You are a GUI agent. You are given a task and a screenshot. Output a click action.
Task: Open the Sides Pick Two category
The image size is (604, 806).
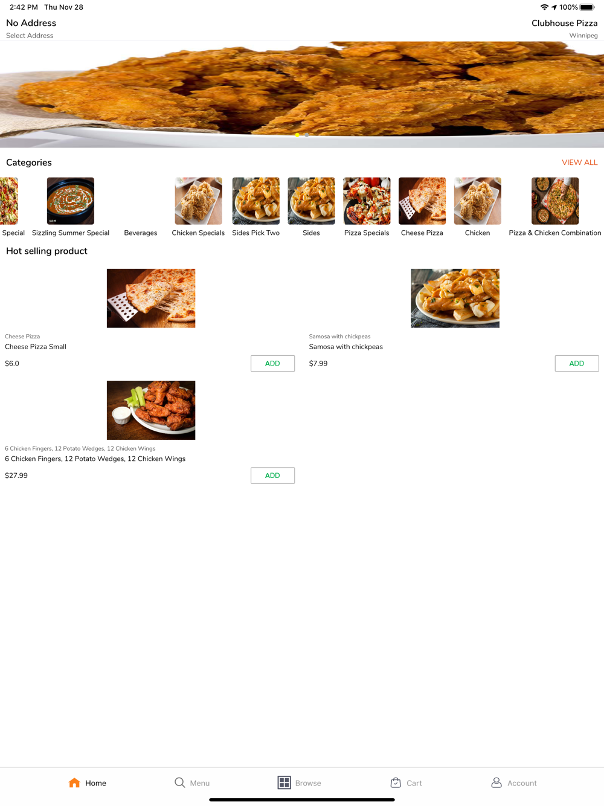pos(256,207)
